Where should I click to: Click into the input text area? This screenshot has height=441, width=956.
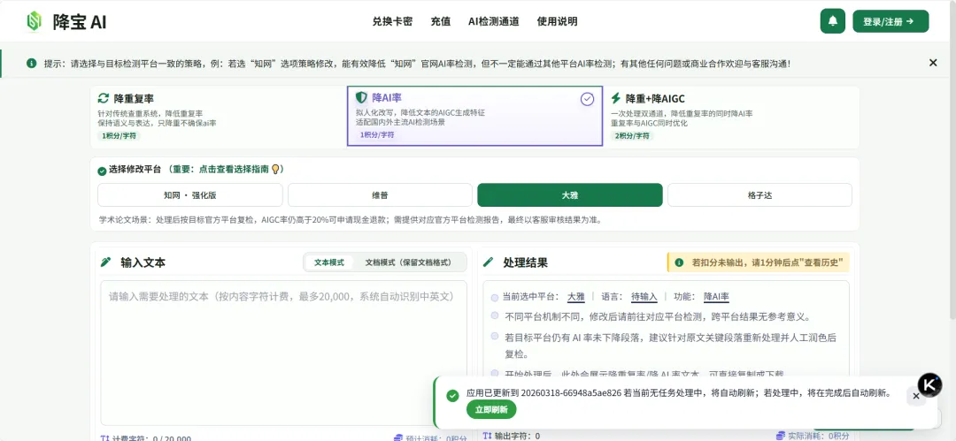(283, 353)
